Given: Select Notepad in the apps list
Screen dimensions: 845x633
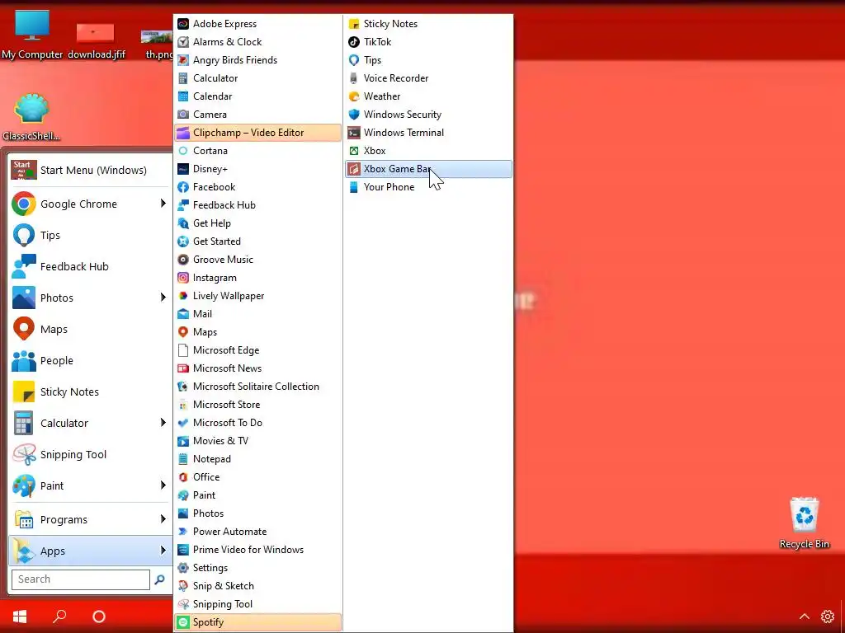Looking at the screenshot, I should (x=257, y=459).
